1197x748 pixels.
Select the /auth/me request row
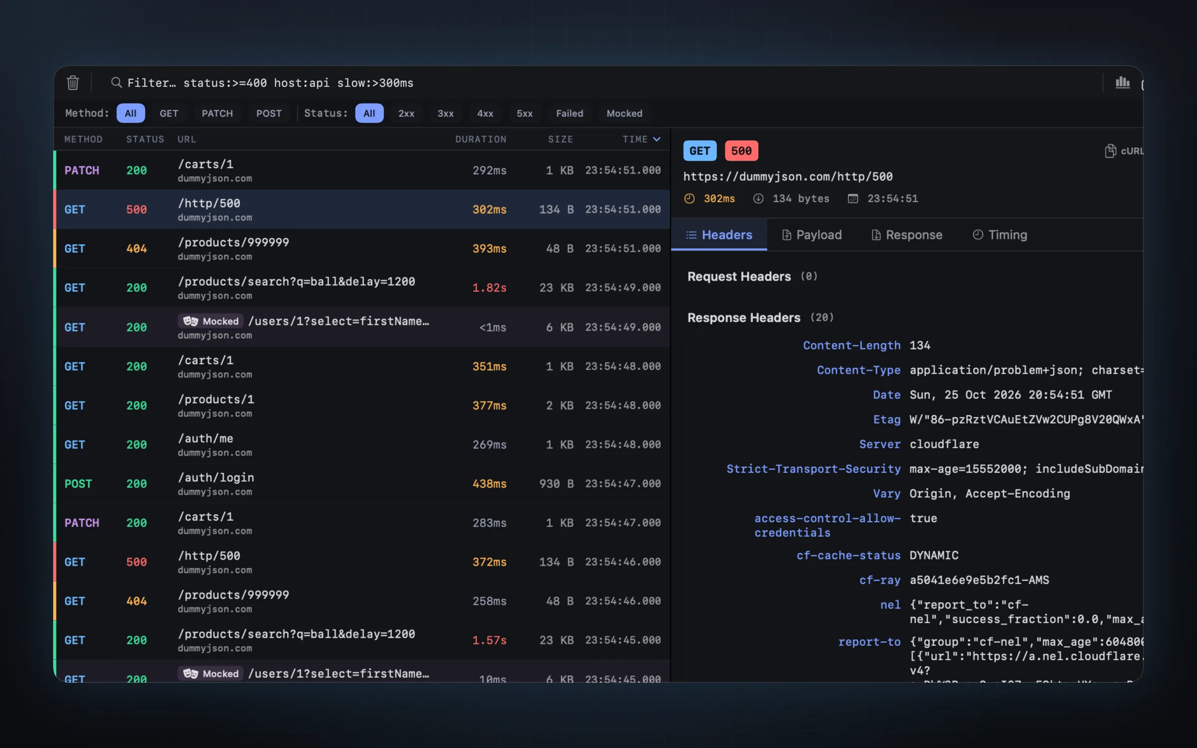coord(362,445)
